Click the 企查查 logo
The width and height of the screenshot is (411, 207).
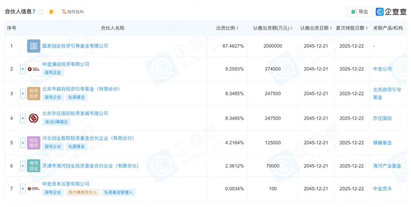click(x=391, y=12)
